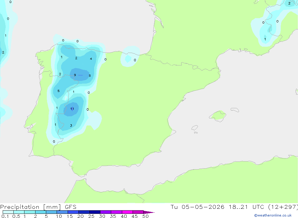Click the '4' precipitation value on map
Image resolution: width=298 pixels, height=218 pixels.
[x=91, y=59]
